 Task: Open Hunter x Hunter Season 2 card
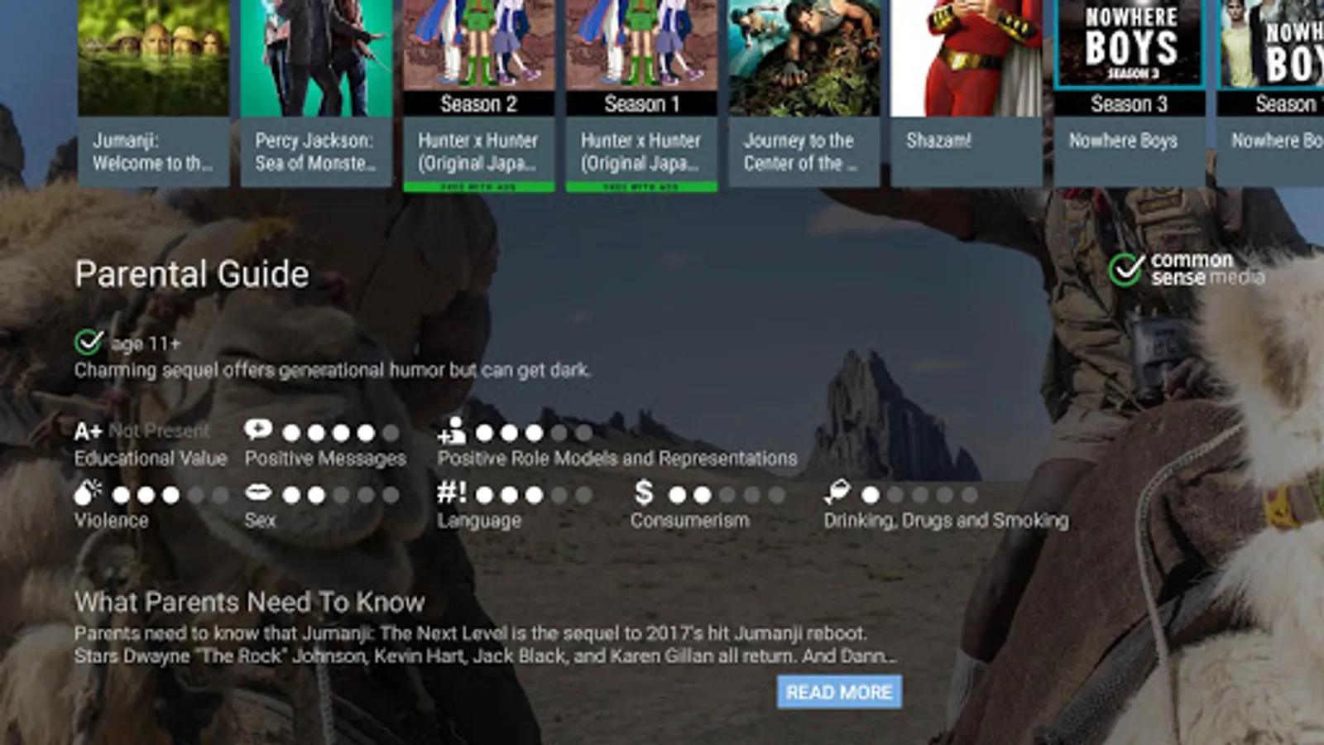[479, 96]
